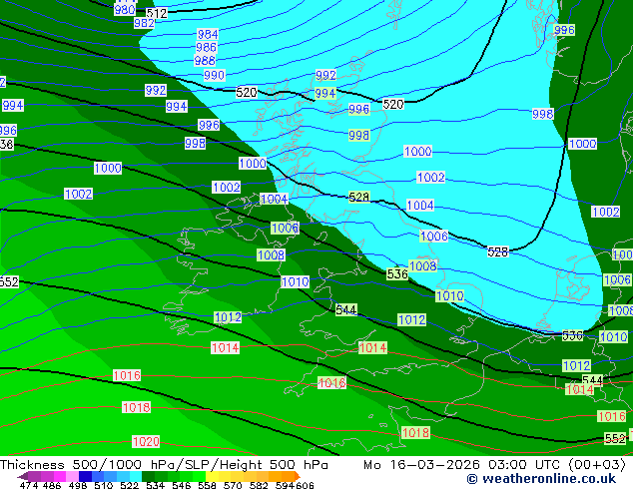Click the 980 isobar label

pos(125,10)
